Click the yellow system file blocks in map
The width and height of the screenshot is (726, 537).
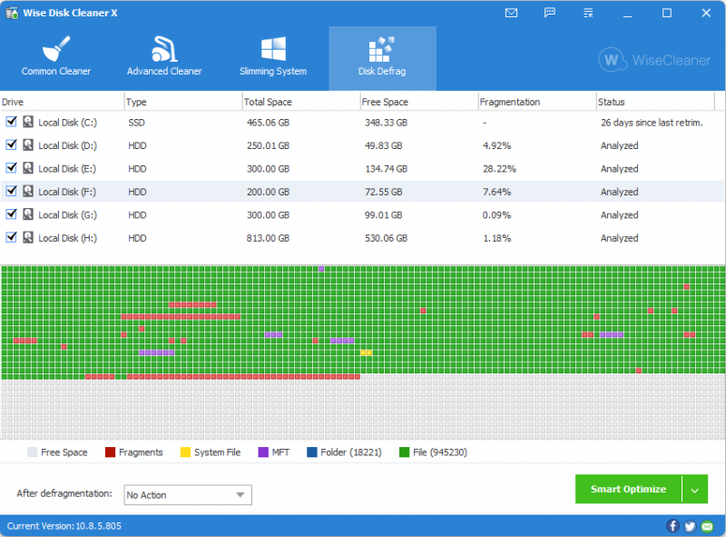tap(367, 353)
